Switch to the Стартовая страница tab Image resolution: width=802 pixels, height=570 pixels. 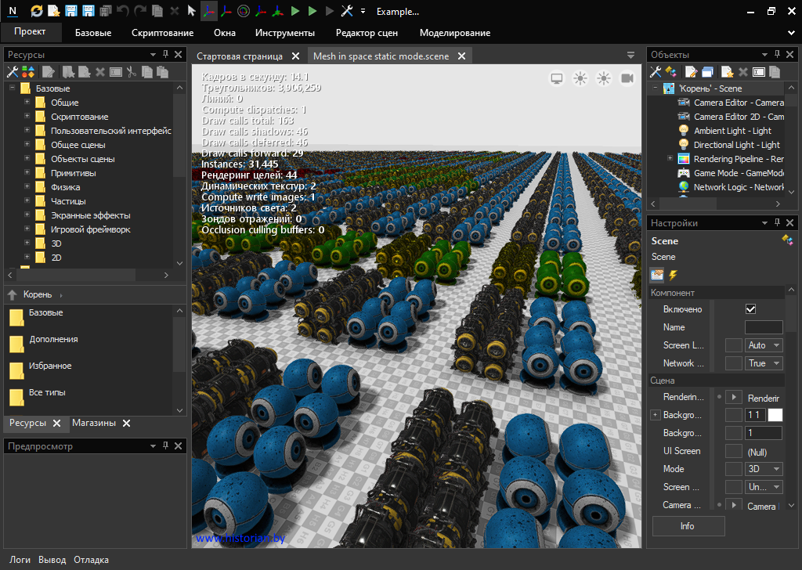pos(239,56)
